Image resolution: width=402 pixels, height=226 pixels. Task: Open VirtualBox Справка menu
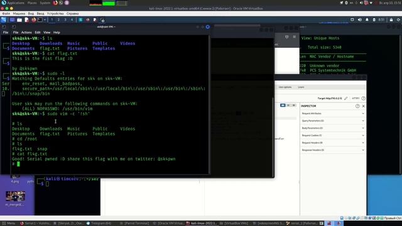point(73,14)
